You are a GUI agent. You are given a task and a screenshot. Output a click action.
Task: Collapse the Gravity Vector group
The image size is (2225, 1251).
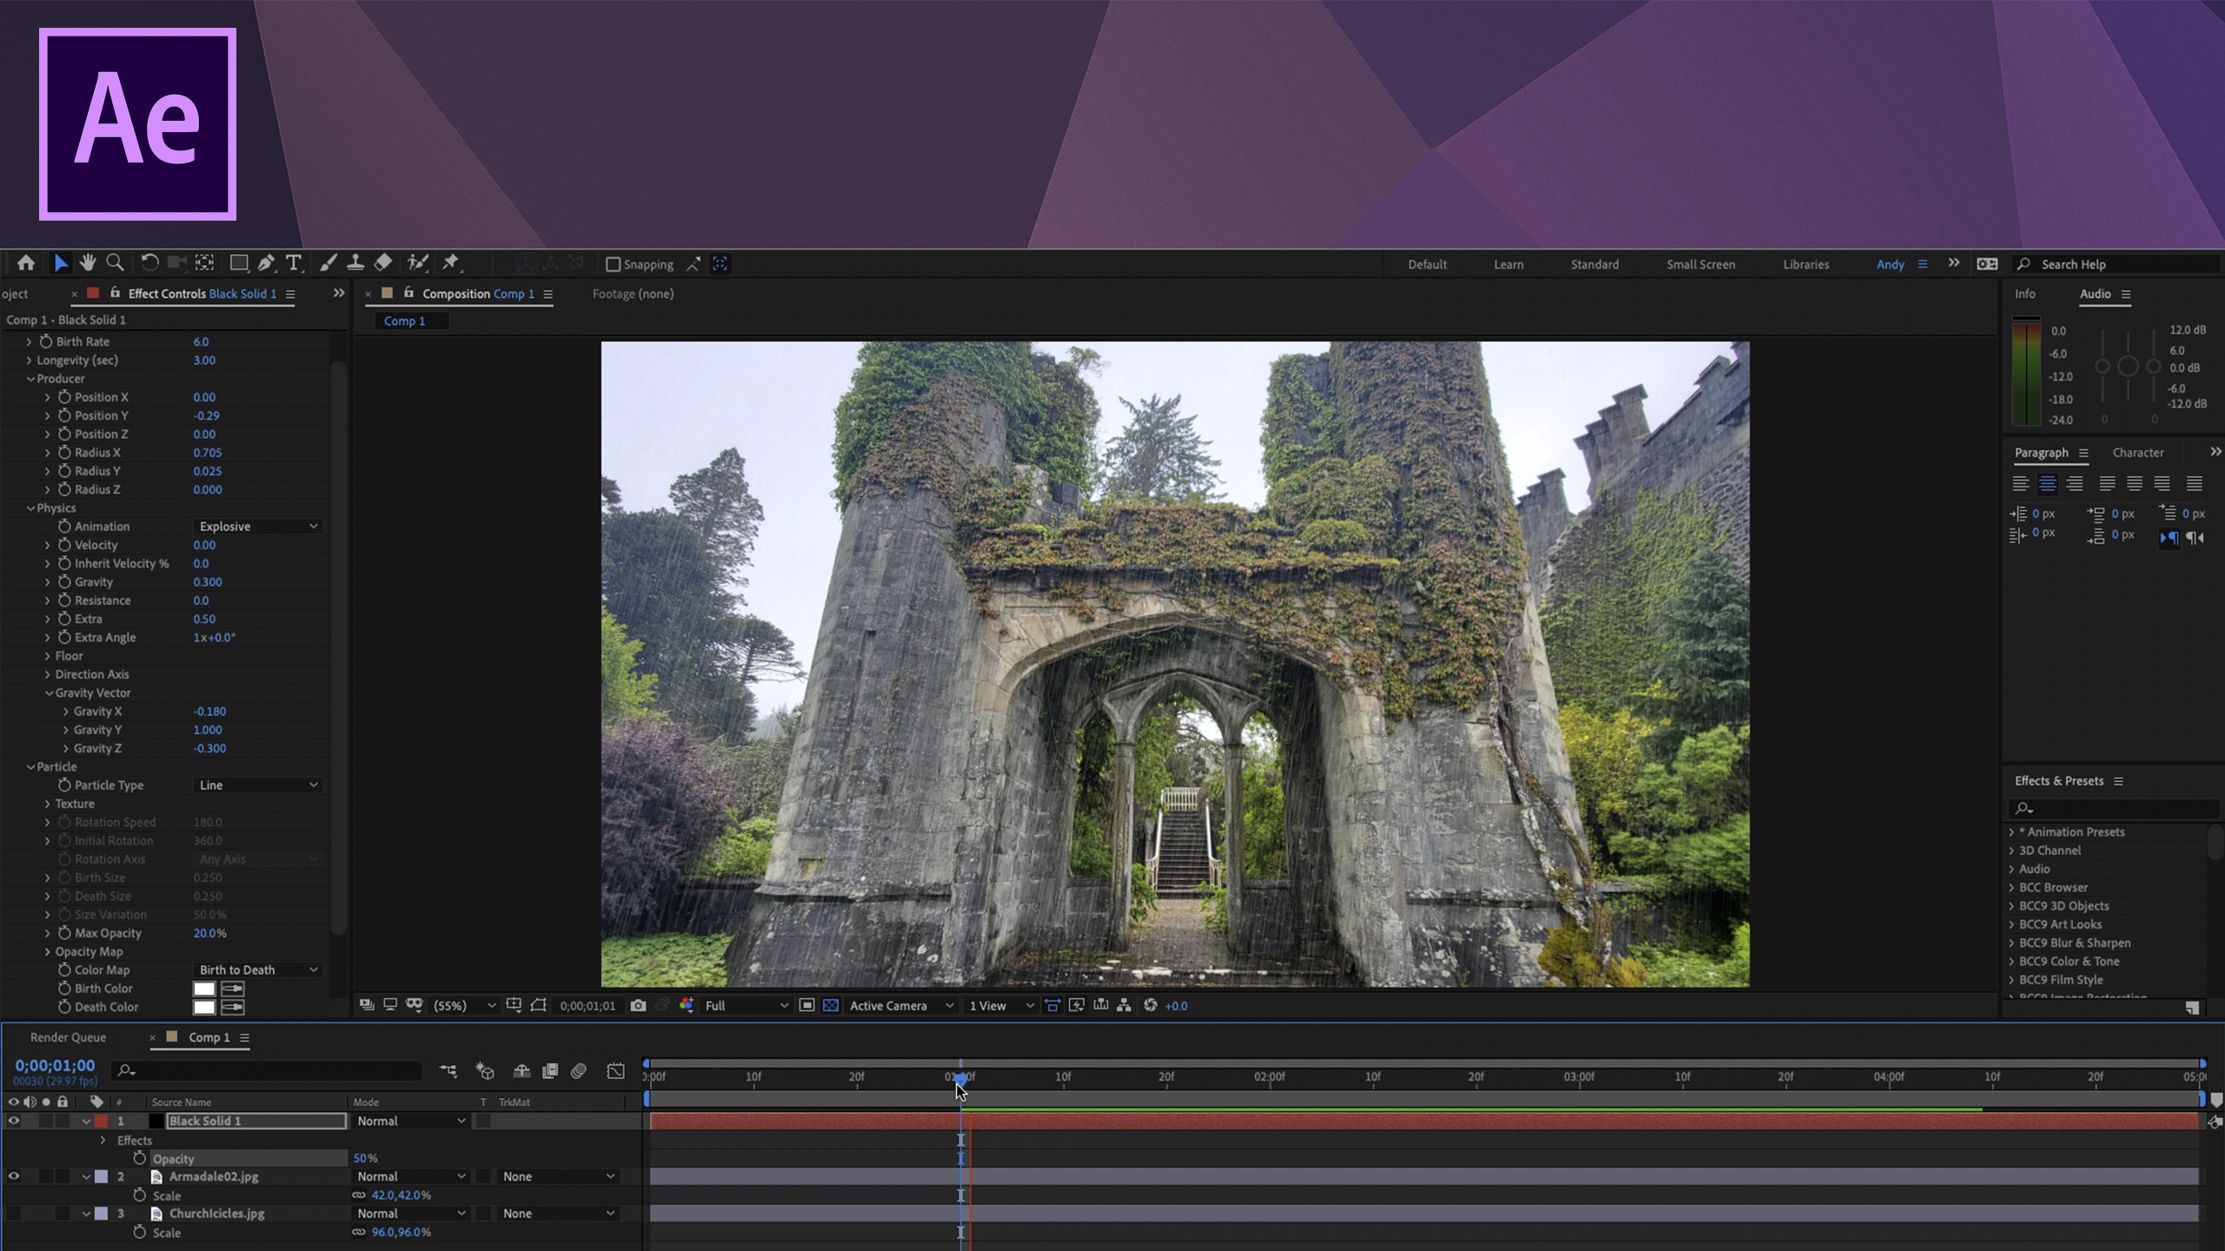point(49,693)
